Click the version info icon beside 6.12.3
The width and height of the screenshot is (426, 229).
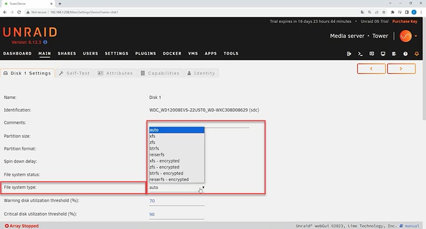[45, 42]
